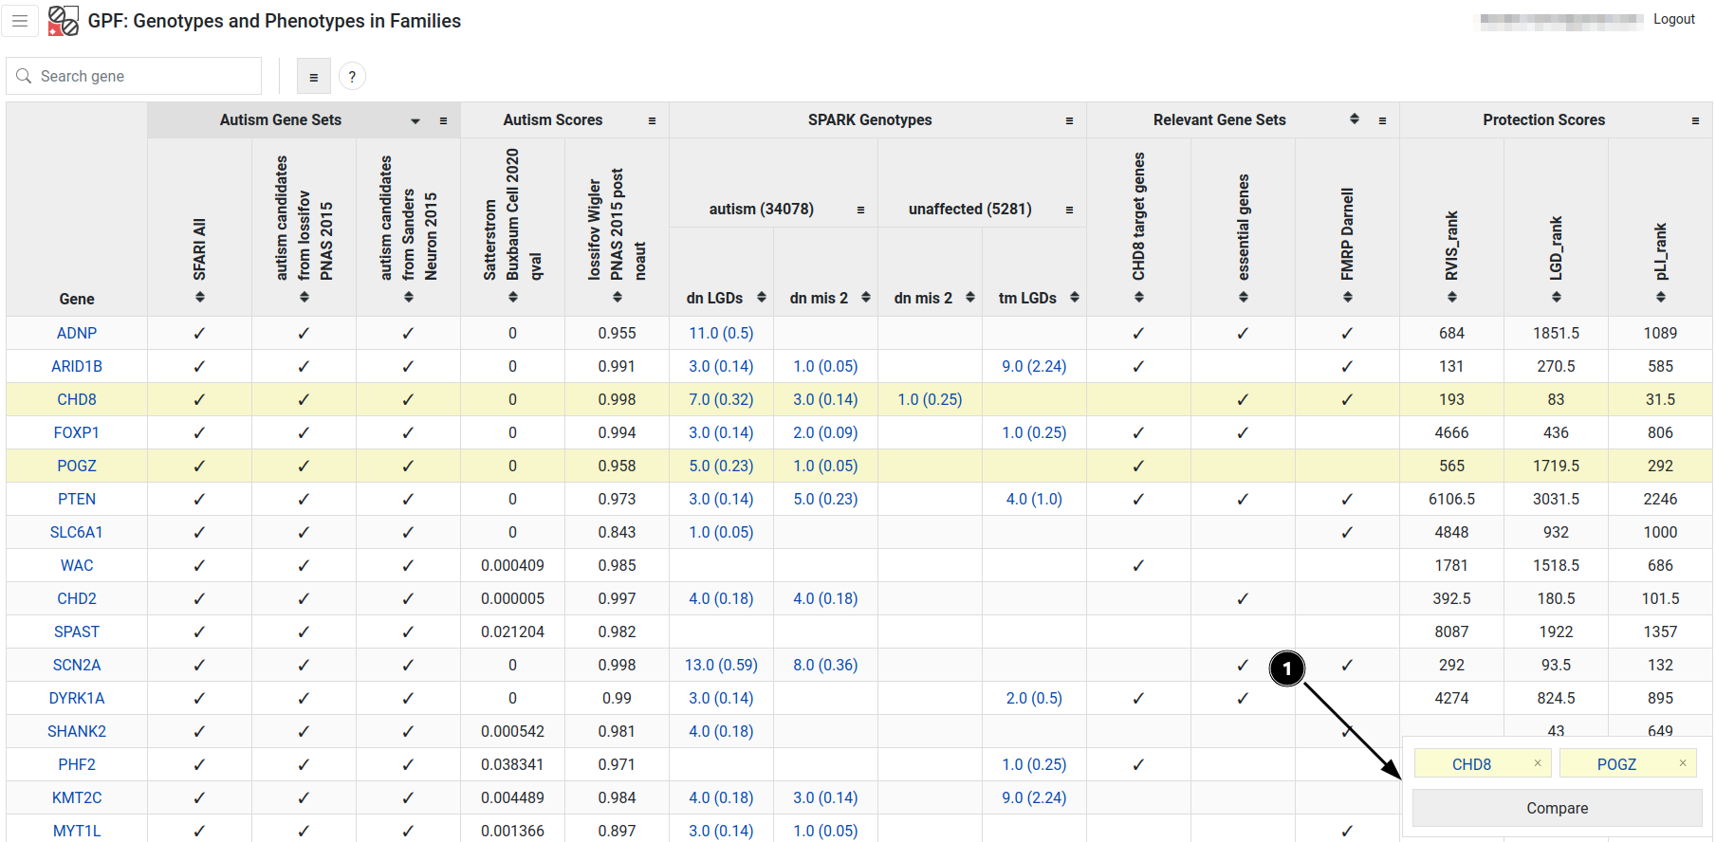Click PTEN tm LGDs value 4.0 (1.0)
This screenshot has width=1716, height=842.
coord(1034,499)
